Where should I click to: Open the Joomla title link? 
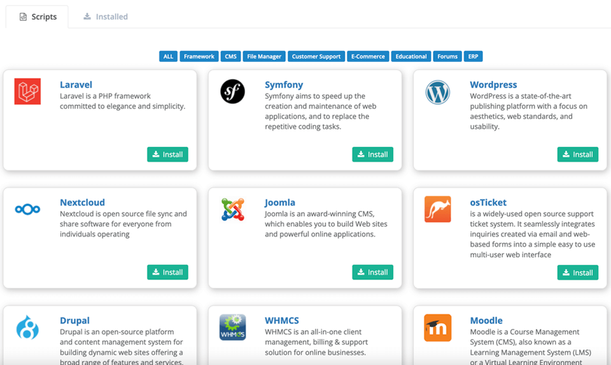tap(280, 203)
